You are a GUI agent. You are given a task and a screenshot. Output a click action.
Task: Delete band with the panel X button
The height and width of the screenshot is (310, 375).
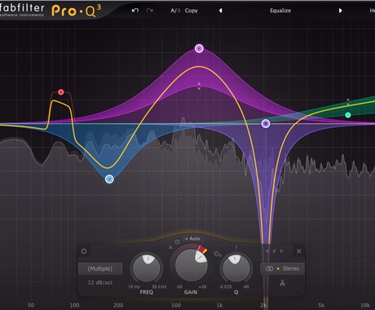(x=299, y=251)
